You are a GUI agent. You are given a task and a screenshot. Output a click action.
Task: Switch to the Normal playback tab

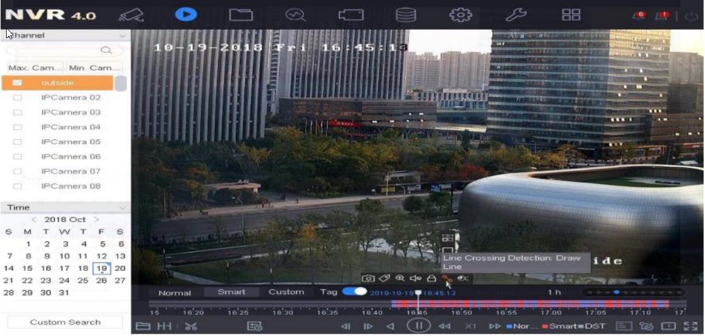click(x=174, y=292)
